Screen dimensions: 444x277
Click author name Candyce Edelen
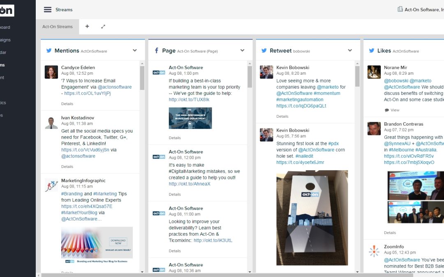(x=78, y=68)
